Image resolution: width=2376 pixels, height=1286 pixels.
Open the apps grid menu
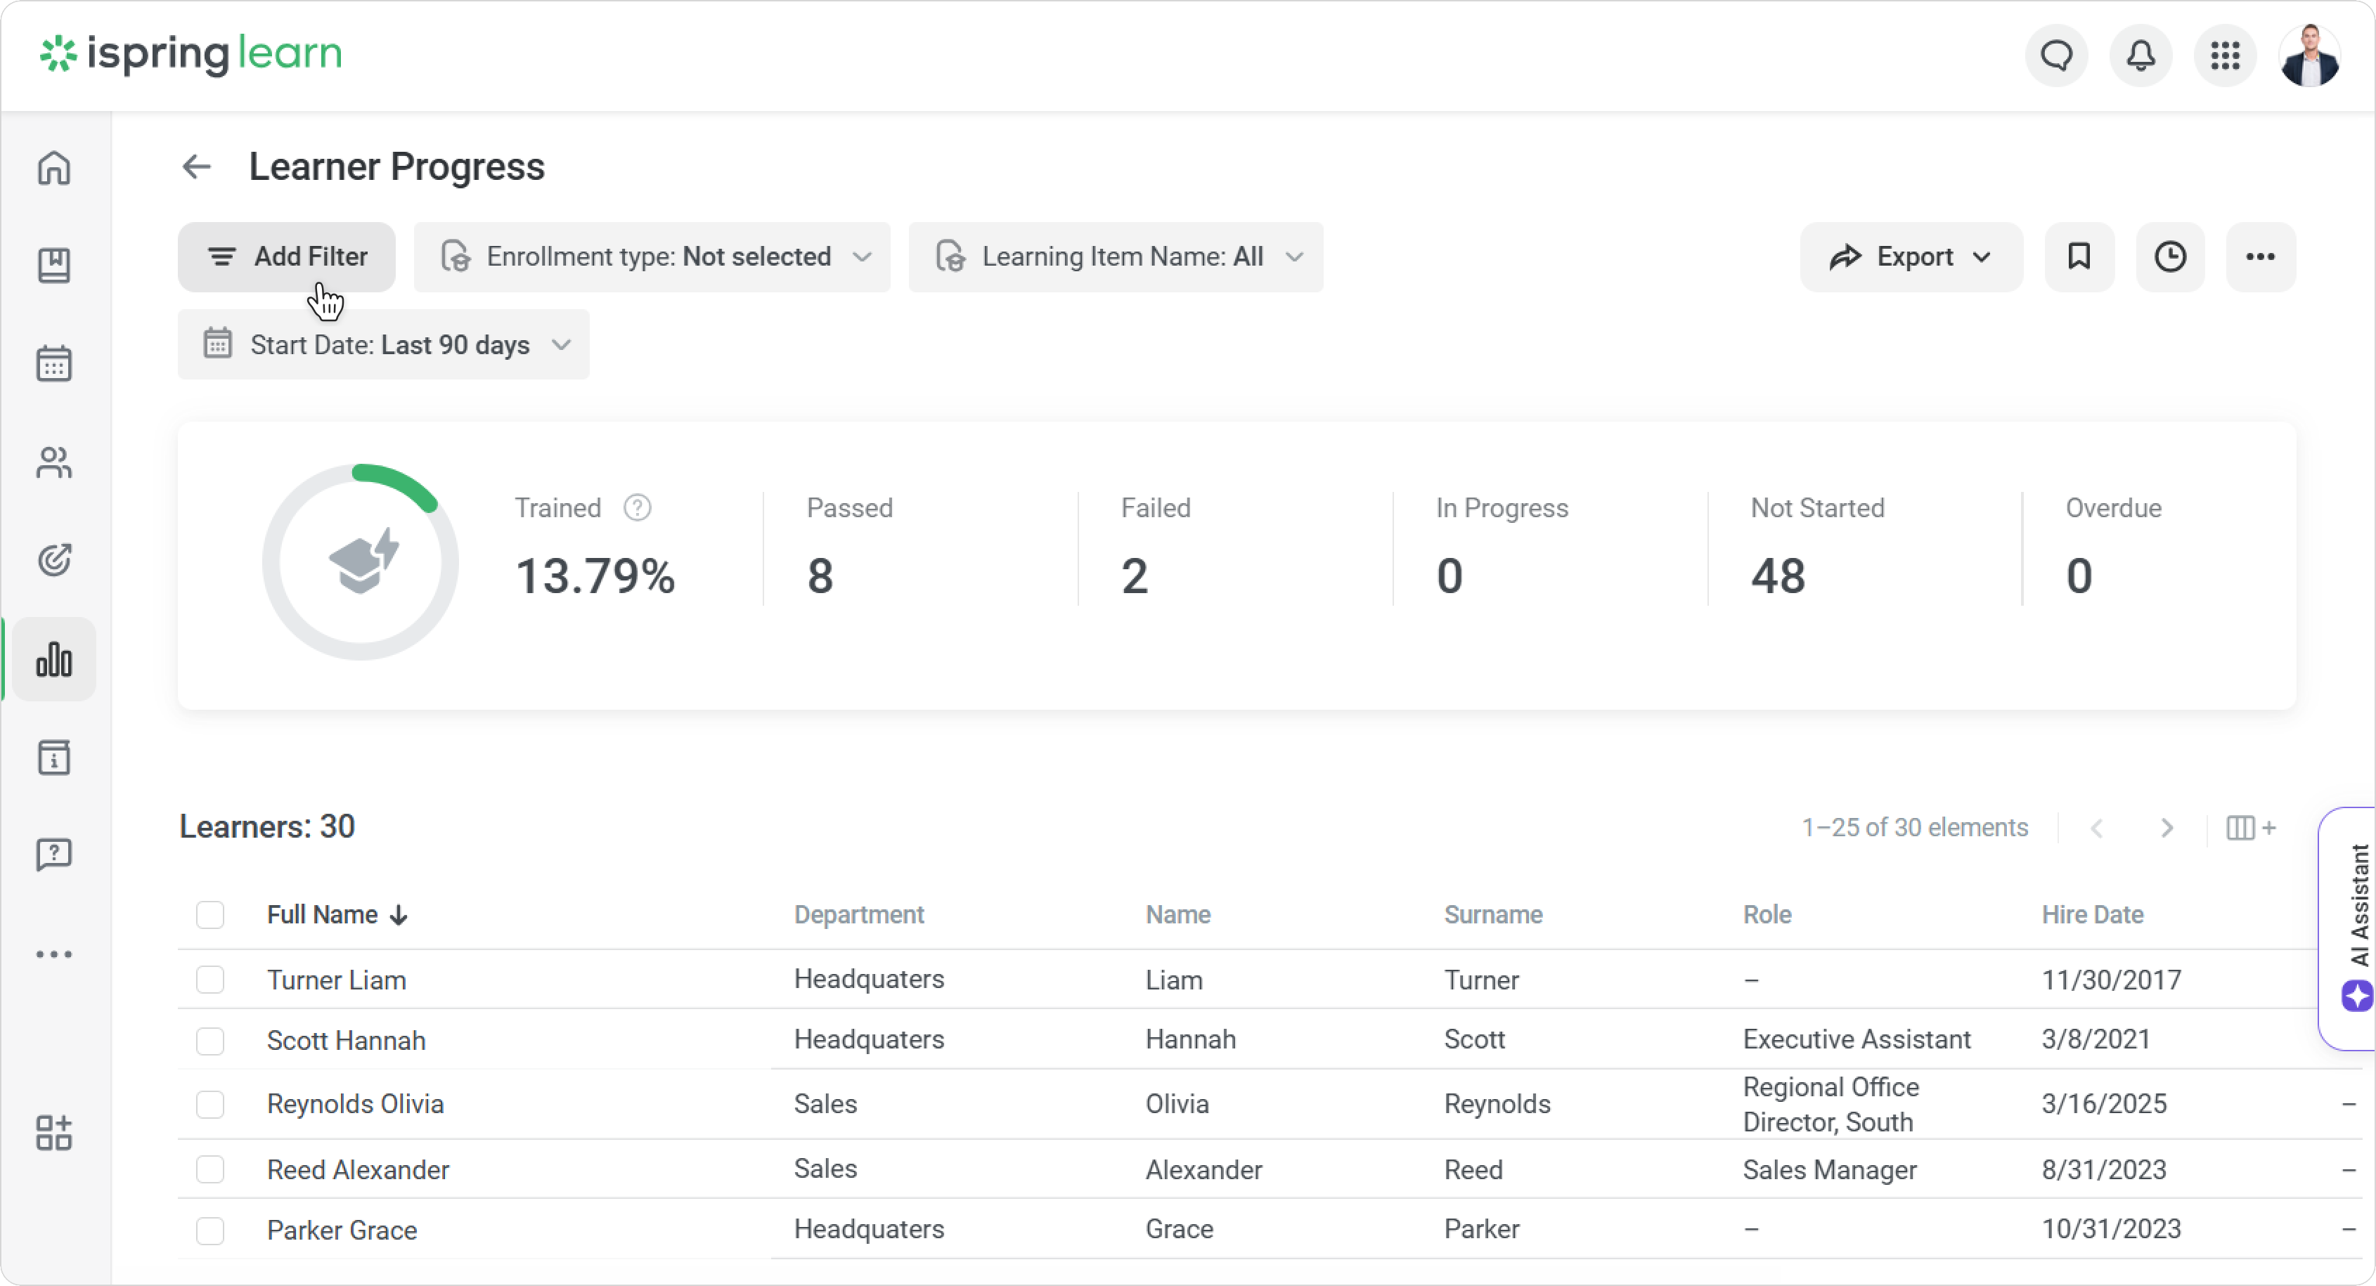(2225, 56)
